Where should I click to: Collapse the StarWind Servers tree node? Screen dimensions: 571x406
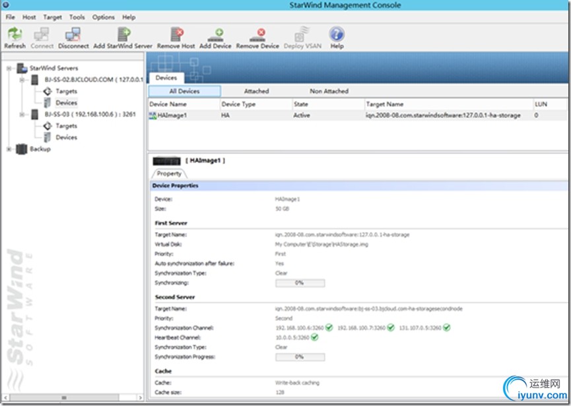coord(9,68)
